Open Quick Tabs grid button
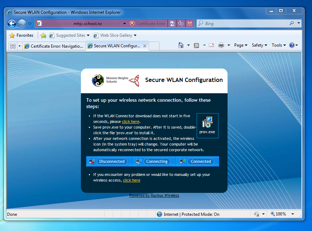This screenshot has width=312, height=231. pos(13,46)
